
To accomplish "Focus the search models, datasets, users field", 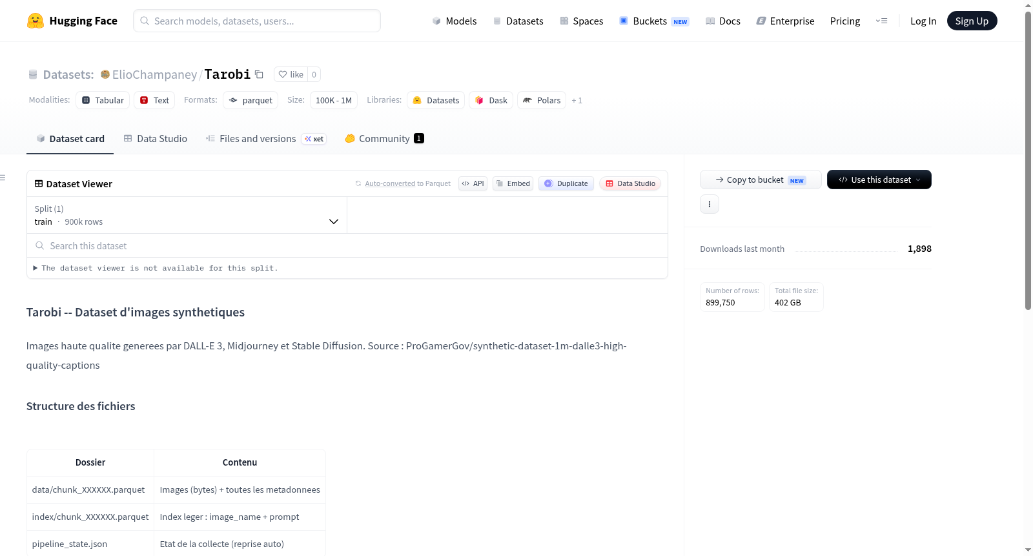I will pos(257,21).
